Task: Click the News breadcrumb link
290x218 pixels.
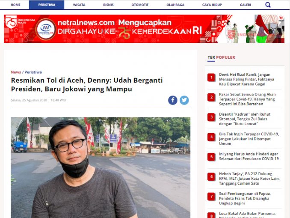Action: (x=16, y=72)
